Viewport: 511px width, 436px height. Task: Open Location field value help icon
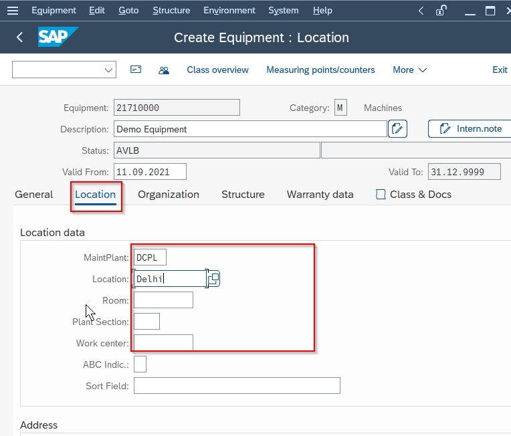tap(214, 279)
